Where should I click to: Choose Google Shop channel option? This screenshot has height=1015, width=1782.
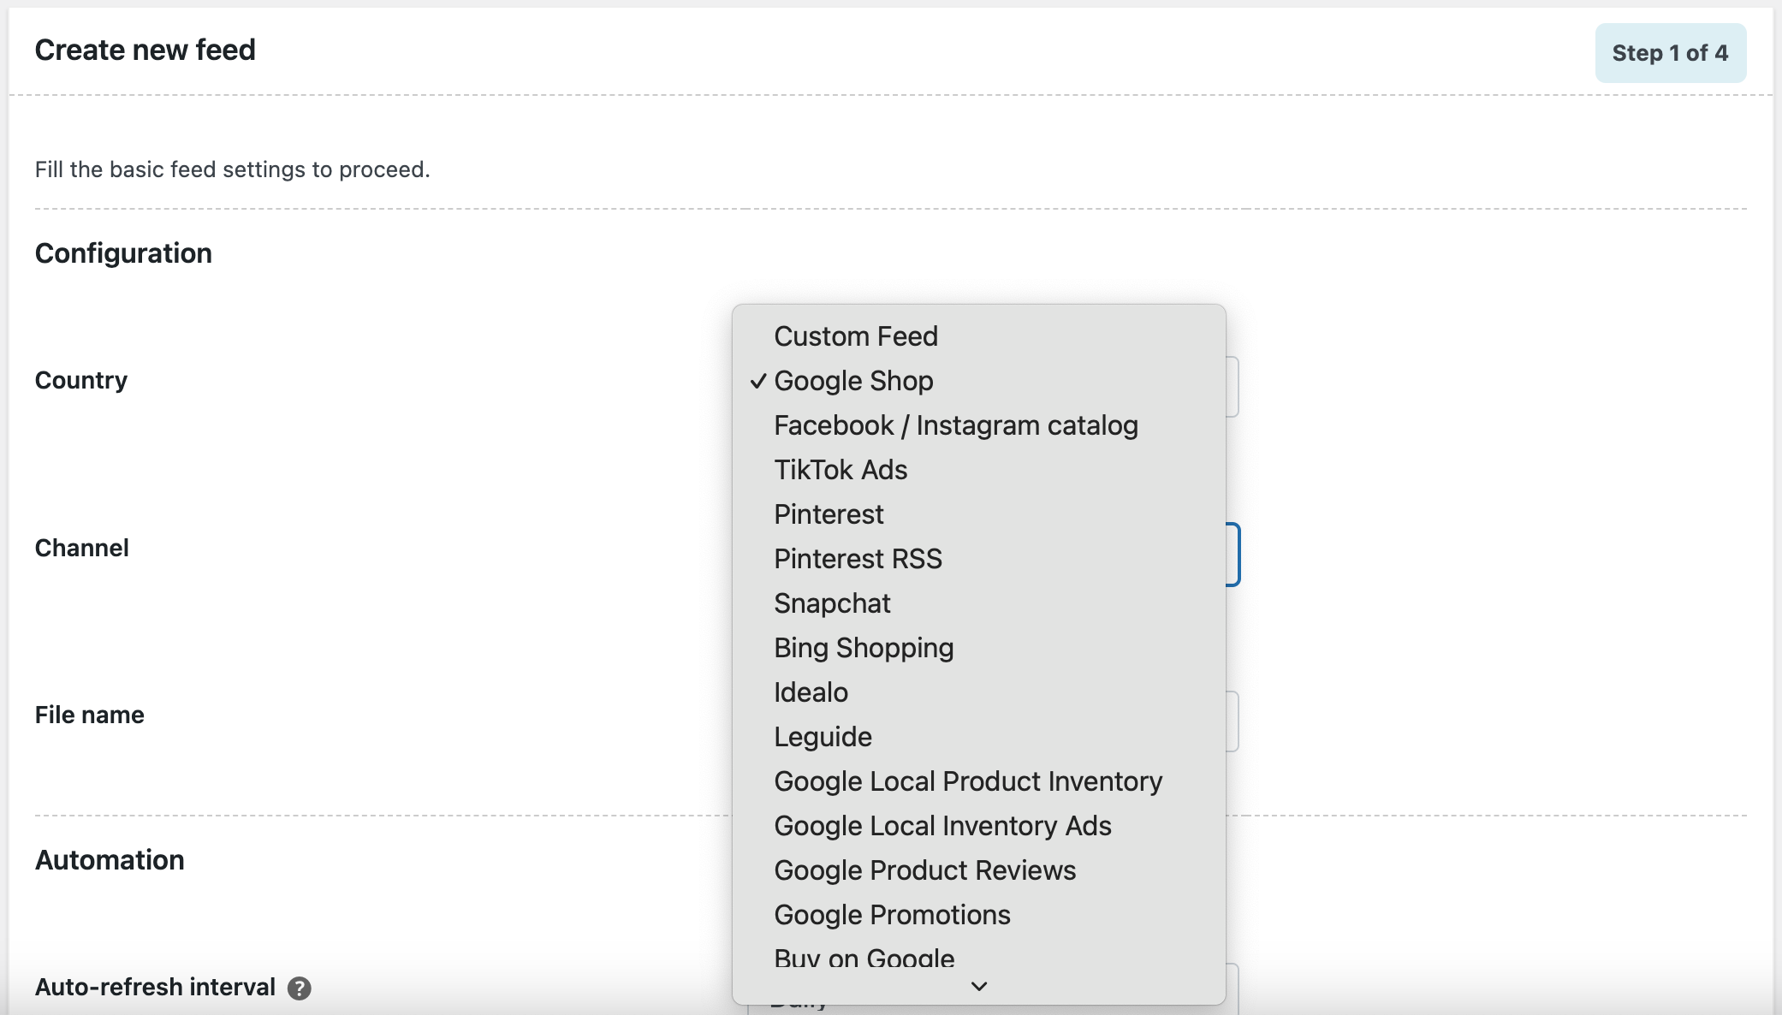pos(979,381)
